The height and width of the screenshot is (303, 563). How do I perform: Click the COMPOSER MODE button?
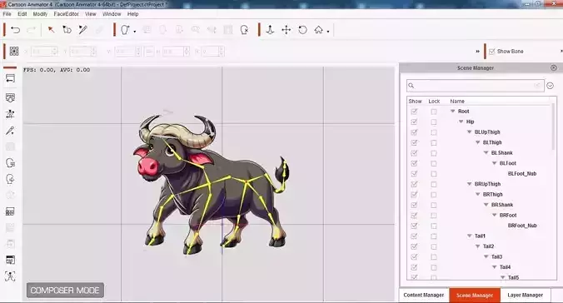[65, 290]
